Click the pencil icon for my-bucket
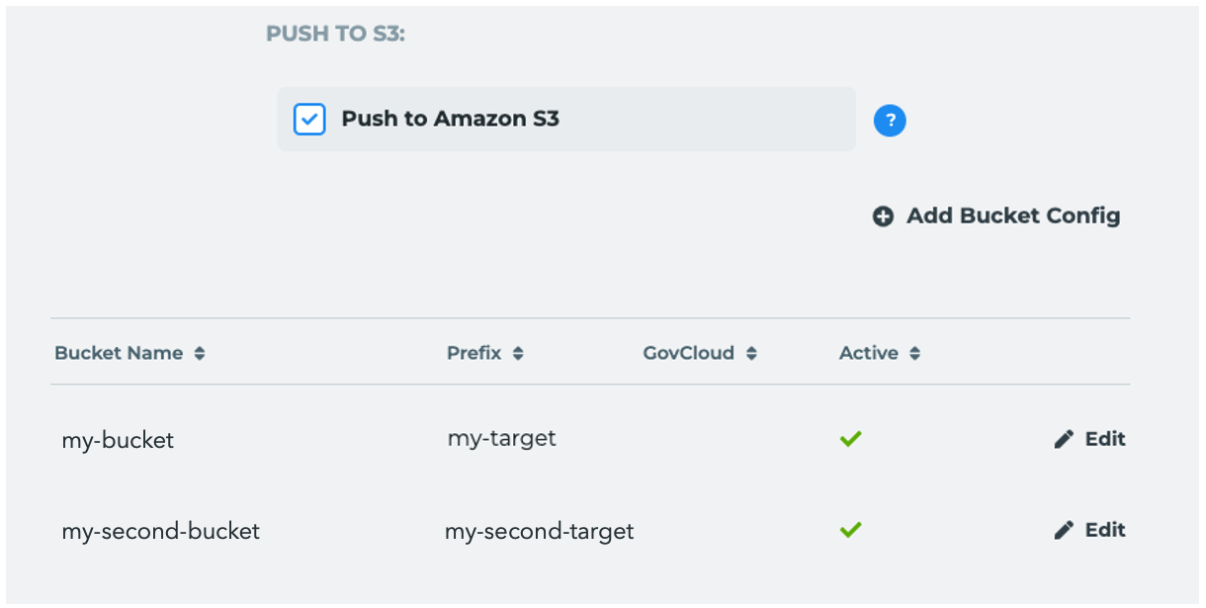 [x=1064, y=440]
